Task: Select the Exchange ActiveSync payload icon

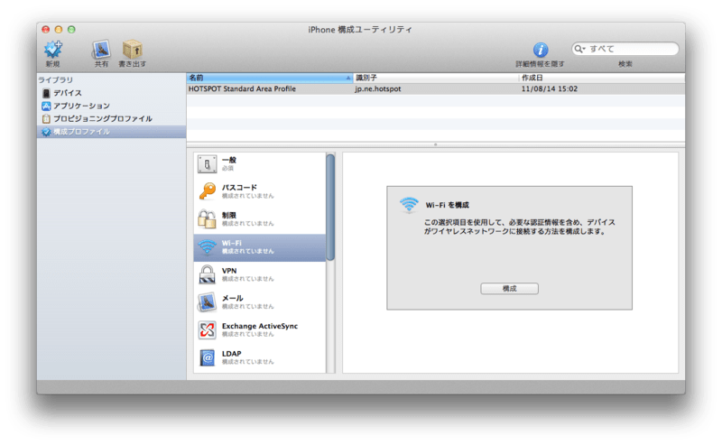Action: (x=207, y=329)
